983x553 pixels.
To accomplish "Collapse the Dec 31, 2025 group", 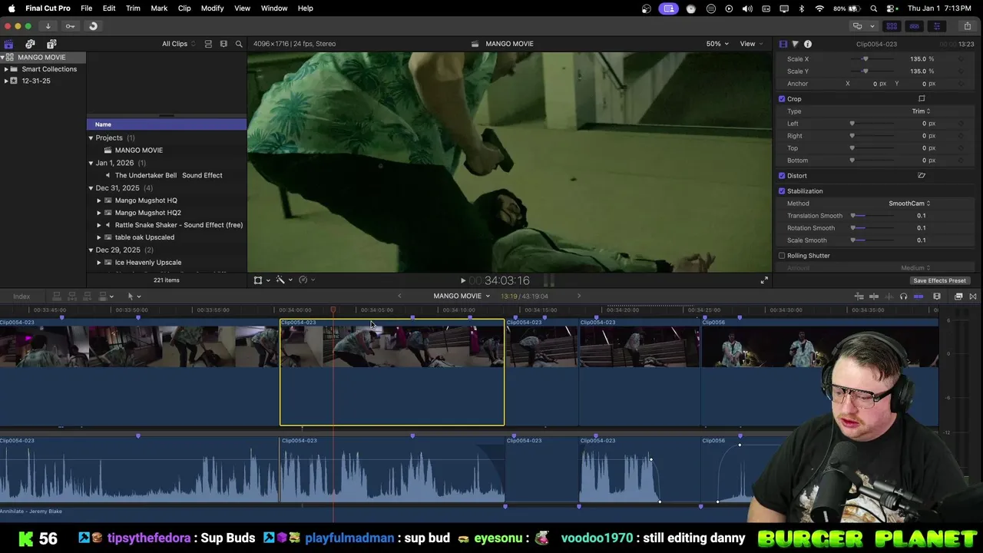I will (x=91, y=188).
